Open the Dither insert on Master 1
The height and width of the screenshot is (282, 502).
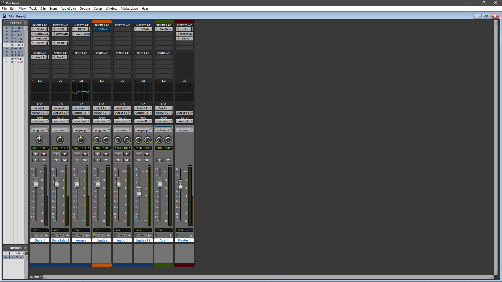186,39
